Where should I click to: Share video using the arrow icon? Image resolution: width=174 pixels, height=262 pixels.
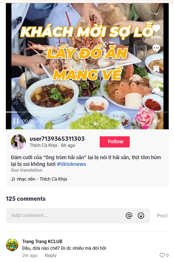156,90
